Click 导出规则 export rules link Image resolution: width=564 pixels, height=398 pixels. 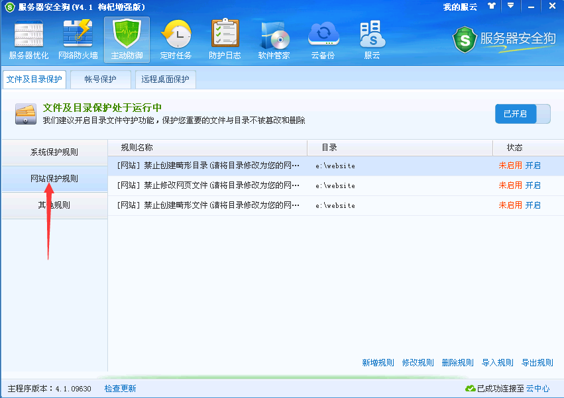[x=537, y=362]
